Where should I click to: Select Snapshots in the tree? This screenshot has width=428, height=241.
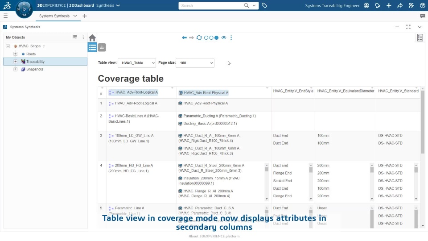35,69
